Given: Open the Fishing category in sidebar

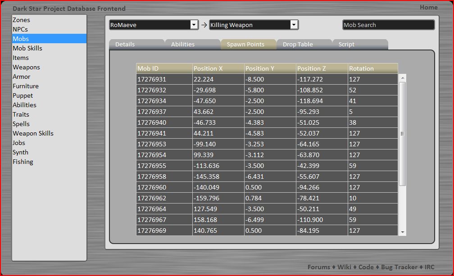Looking at the screenshot, I should point(23,162).
